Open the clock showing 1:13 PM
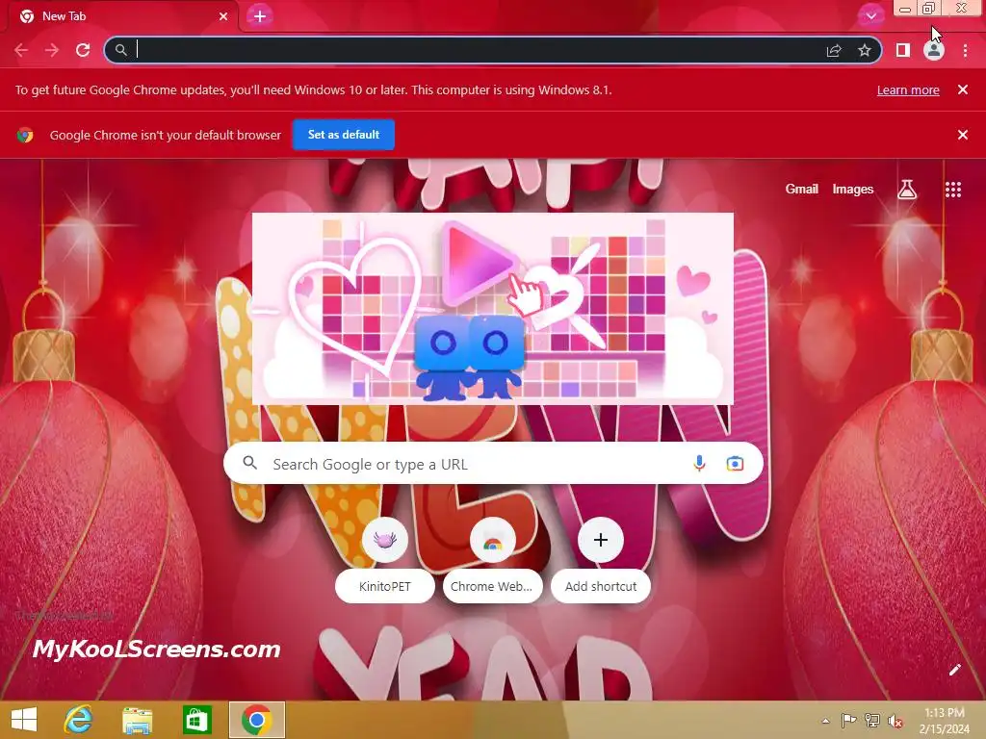This screenshot has width=986, height=739. [x=944, y=721]
